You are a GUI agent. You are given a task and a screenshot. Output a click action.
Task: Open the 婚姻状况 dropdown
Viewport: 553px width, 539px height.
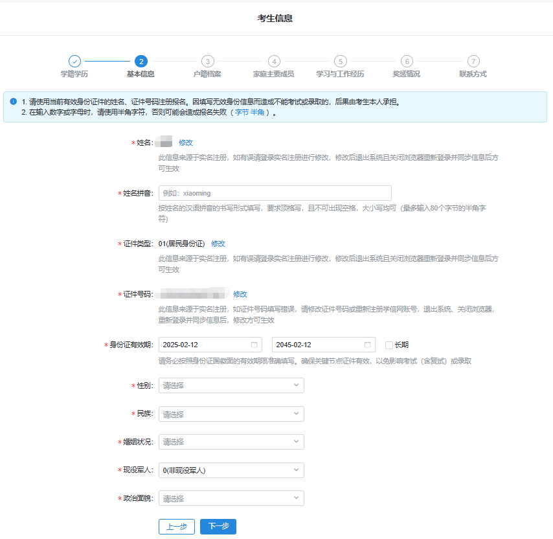tap(231, 442)
